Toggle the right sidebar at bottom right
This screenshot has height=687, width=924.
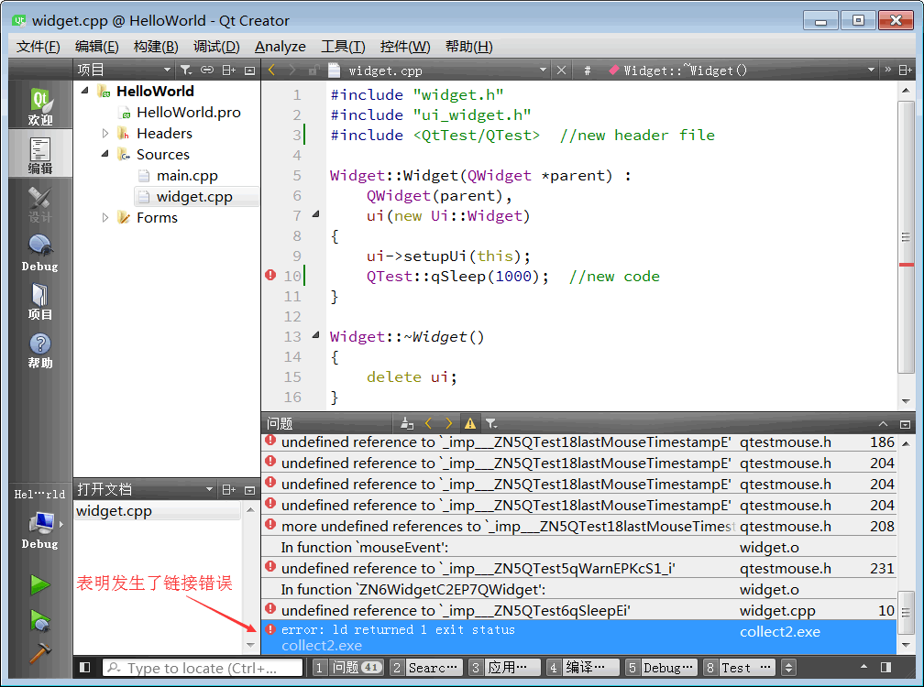(x=885, y=667)
